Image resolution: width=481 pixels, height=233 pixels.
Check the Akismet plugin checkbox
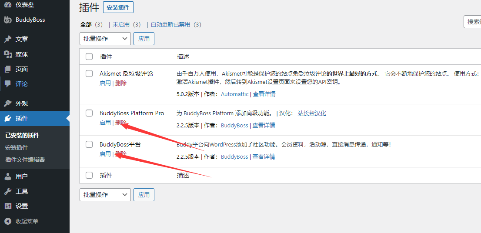pos(89,73)
